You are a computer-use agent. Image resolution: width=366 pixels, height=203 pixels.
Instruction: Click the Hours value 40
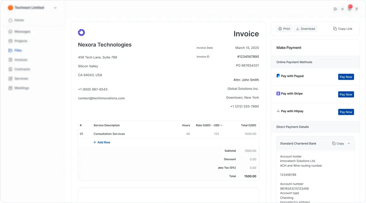tap(188, 134)
